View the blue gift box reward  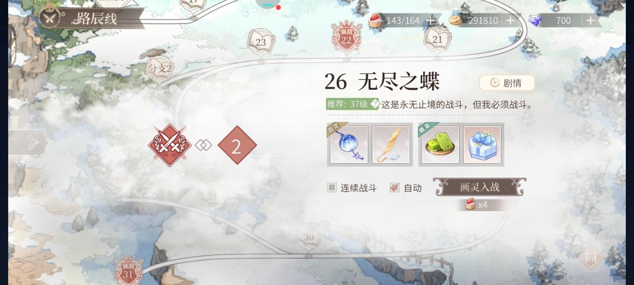(483, 144)
